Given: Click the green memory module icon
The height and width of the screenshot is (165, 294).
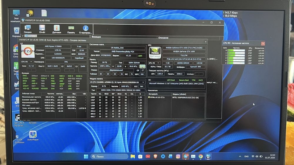Looking at the screenshot, I should [142, 66].
